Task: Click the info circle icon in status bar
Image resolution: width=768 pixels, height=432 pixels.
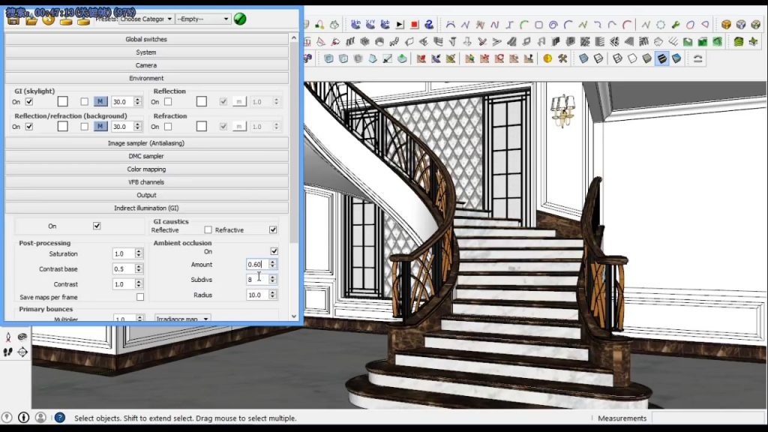Action: point(23,417)
